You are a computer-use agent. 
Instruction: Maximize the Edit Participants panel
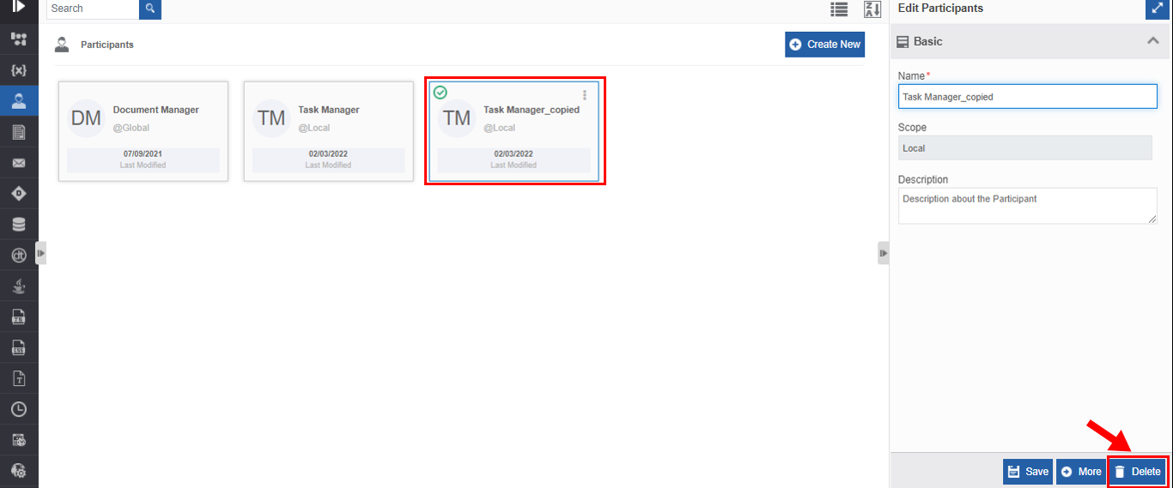point(1156,9)
